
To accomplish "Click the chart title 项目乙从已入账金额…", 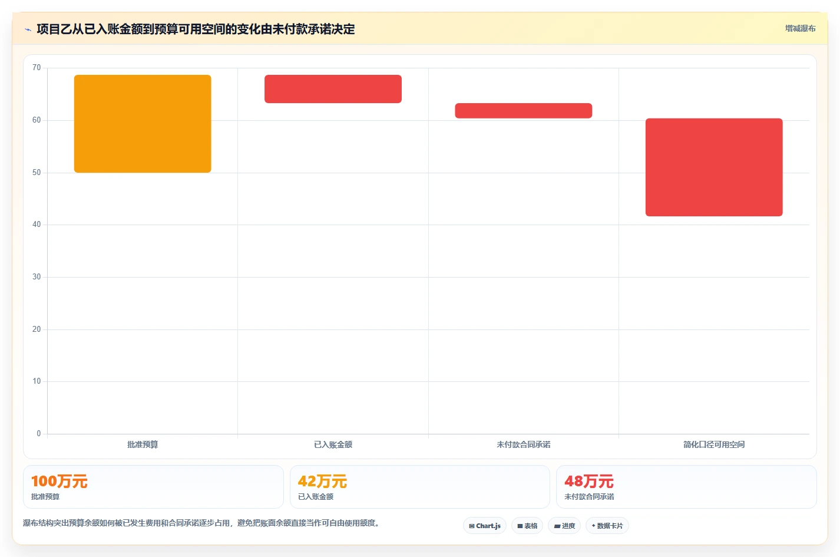I will coord(196,29).
